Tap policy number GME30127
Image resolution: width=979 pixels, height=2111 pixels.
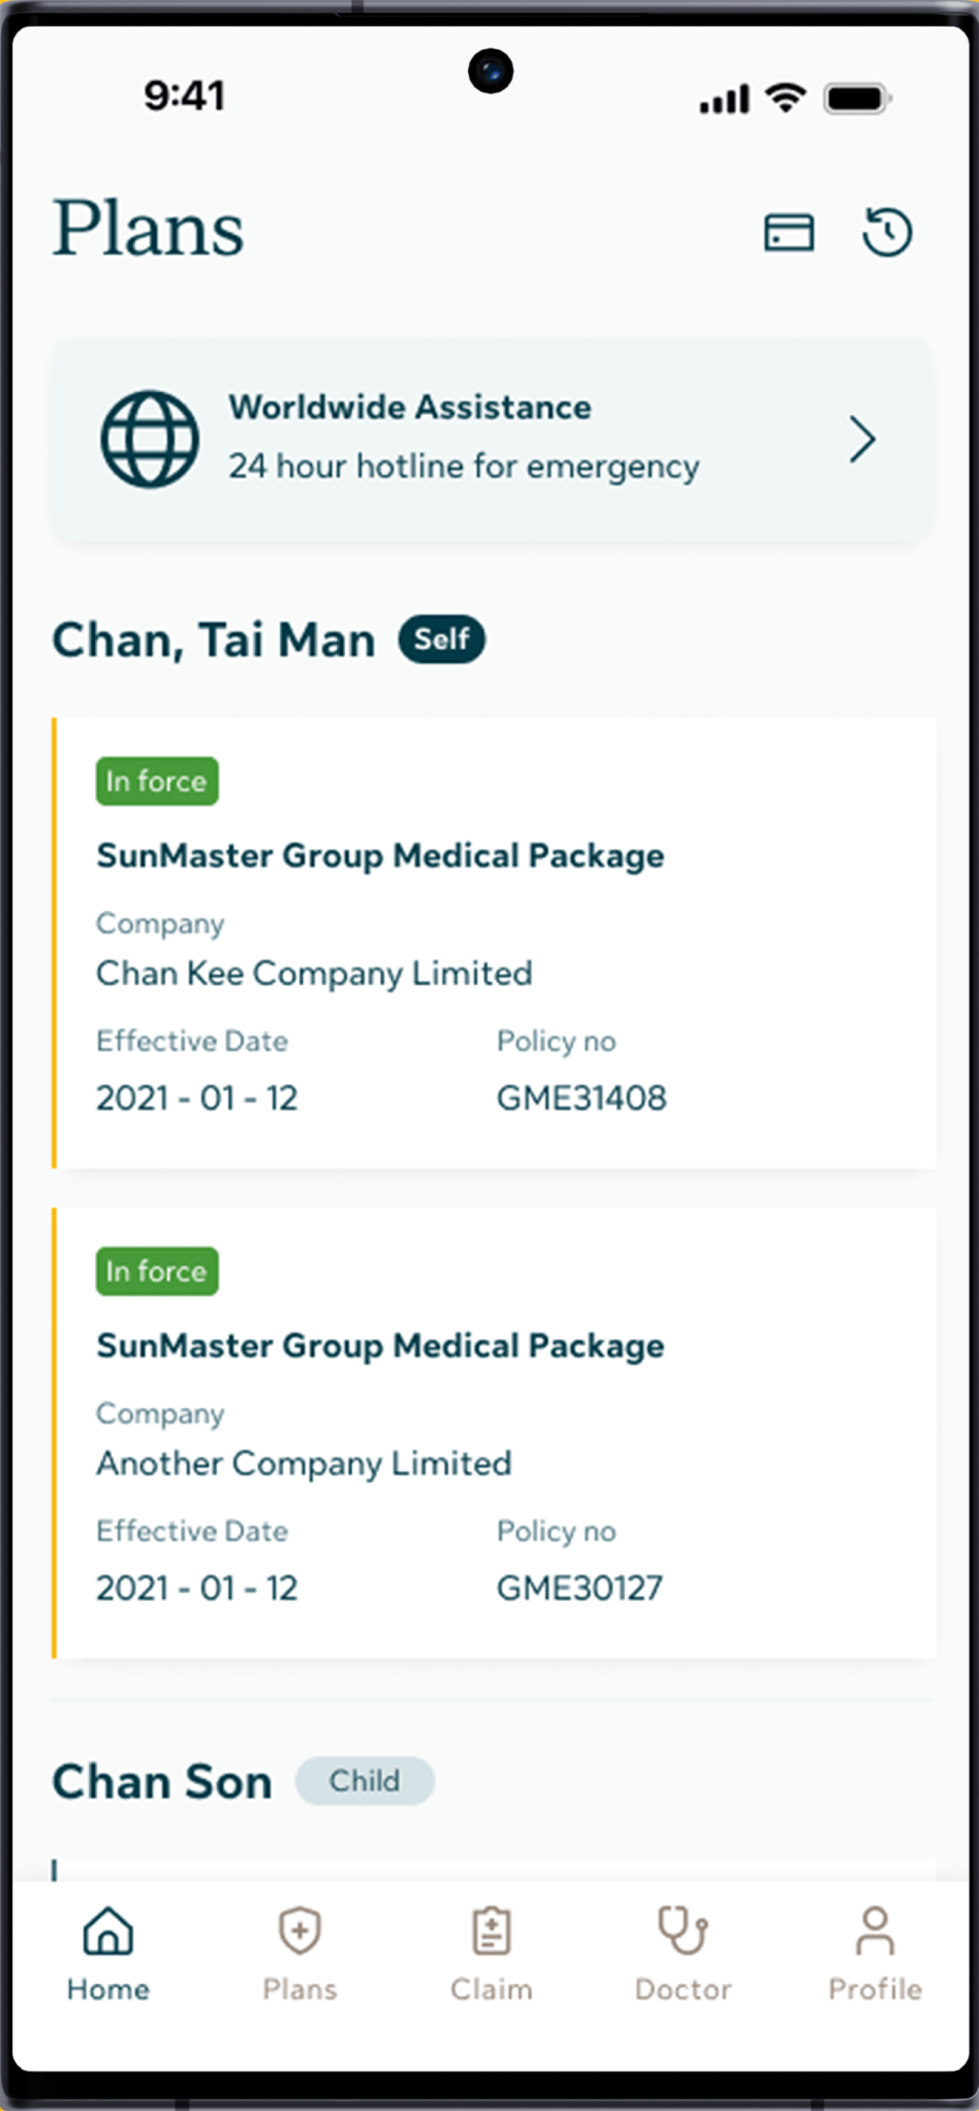580,1588
